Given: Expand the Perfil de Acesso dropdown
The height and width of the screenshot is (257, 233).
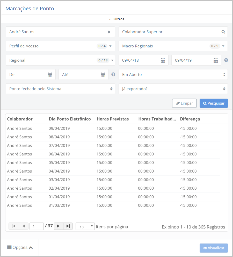Looking at the screenshot, I should 110,46.
